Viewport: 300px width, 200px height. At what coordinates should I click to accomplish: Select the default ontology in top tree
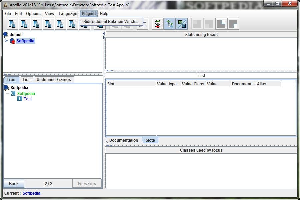(16, 35)
